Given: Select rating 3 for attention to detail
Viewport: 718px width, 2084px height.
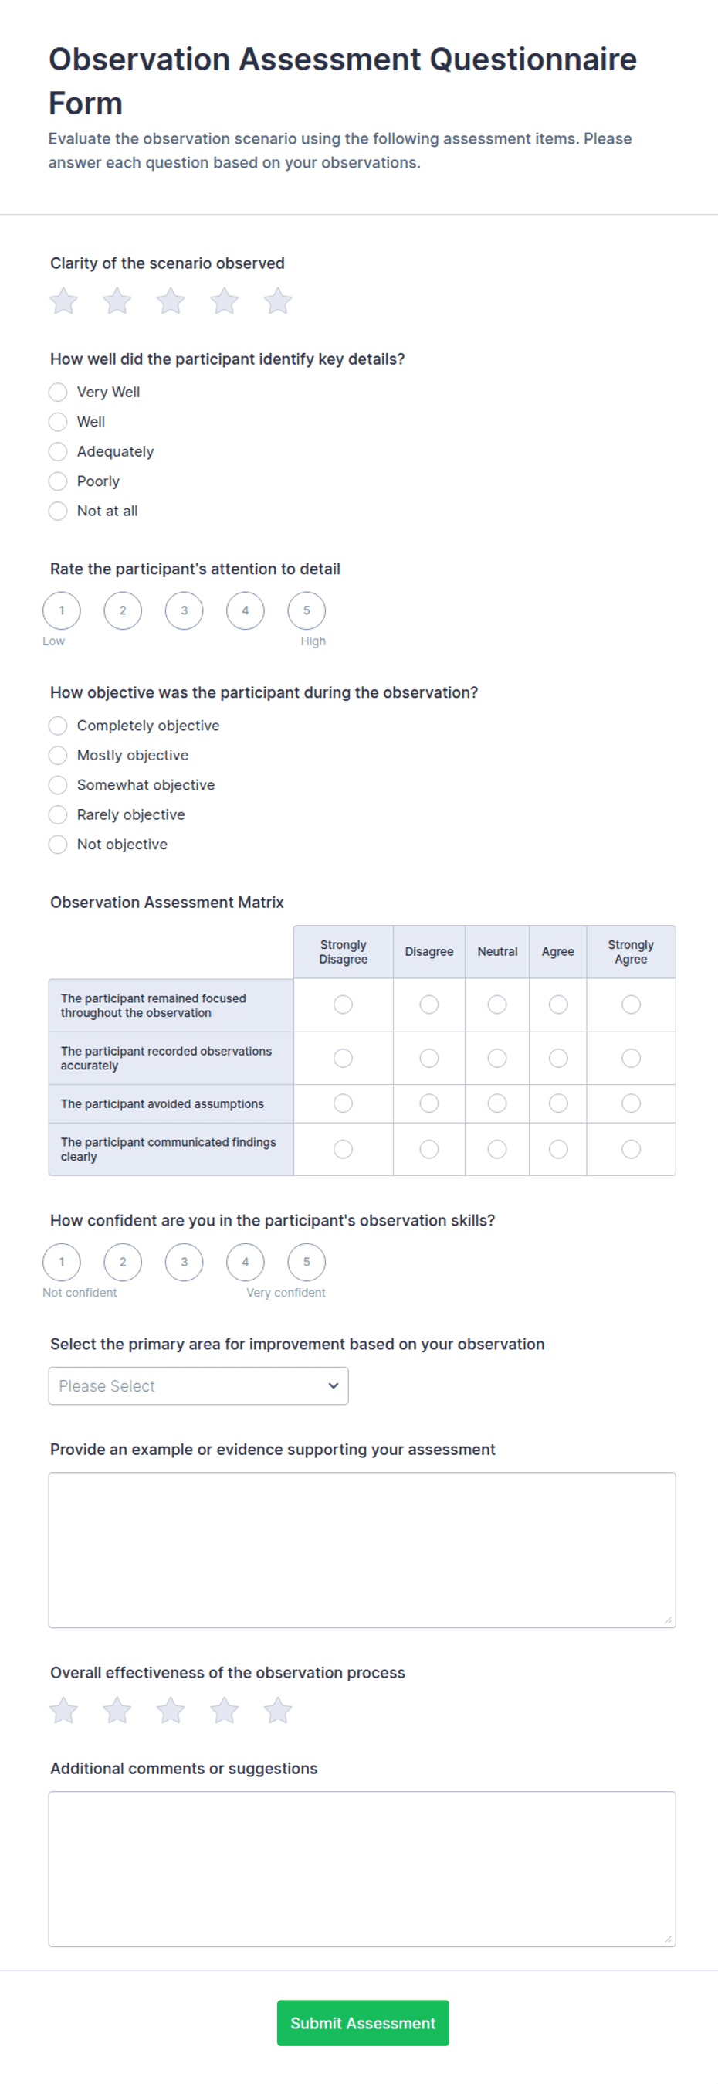Looking at the screenshot, I should pos(185,610).
